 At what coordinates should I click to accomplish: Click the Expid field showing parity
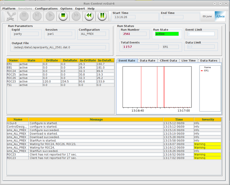26,34
